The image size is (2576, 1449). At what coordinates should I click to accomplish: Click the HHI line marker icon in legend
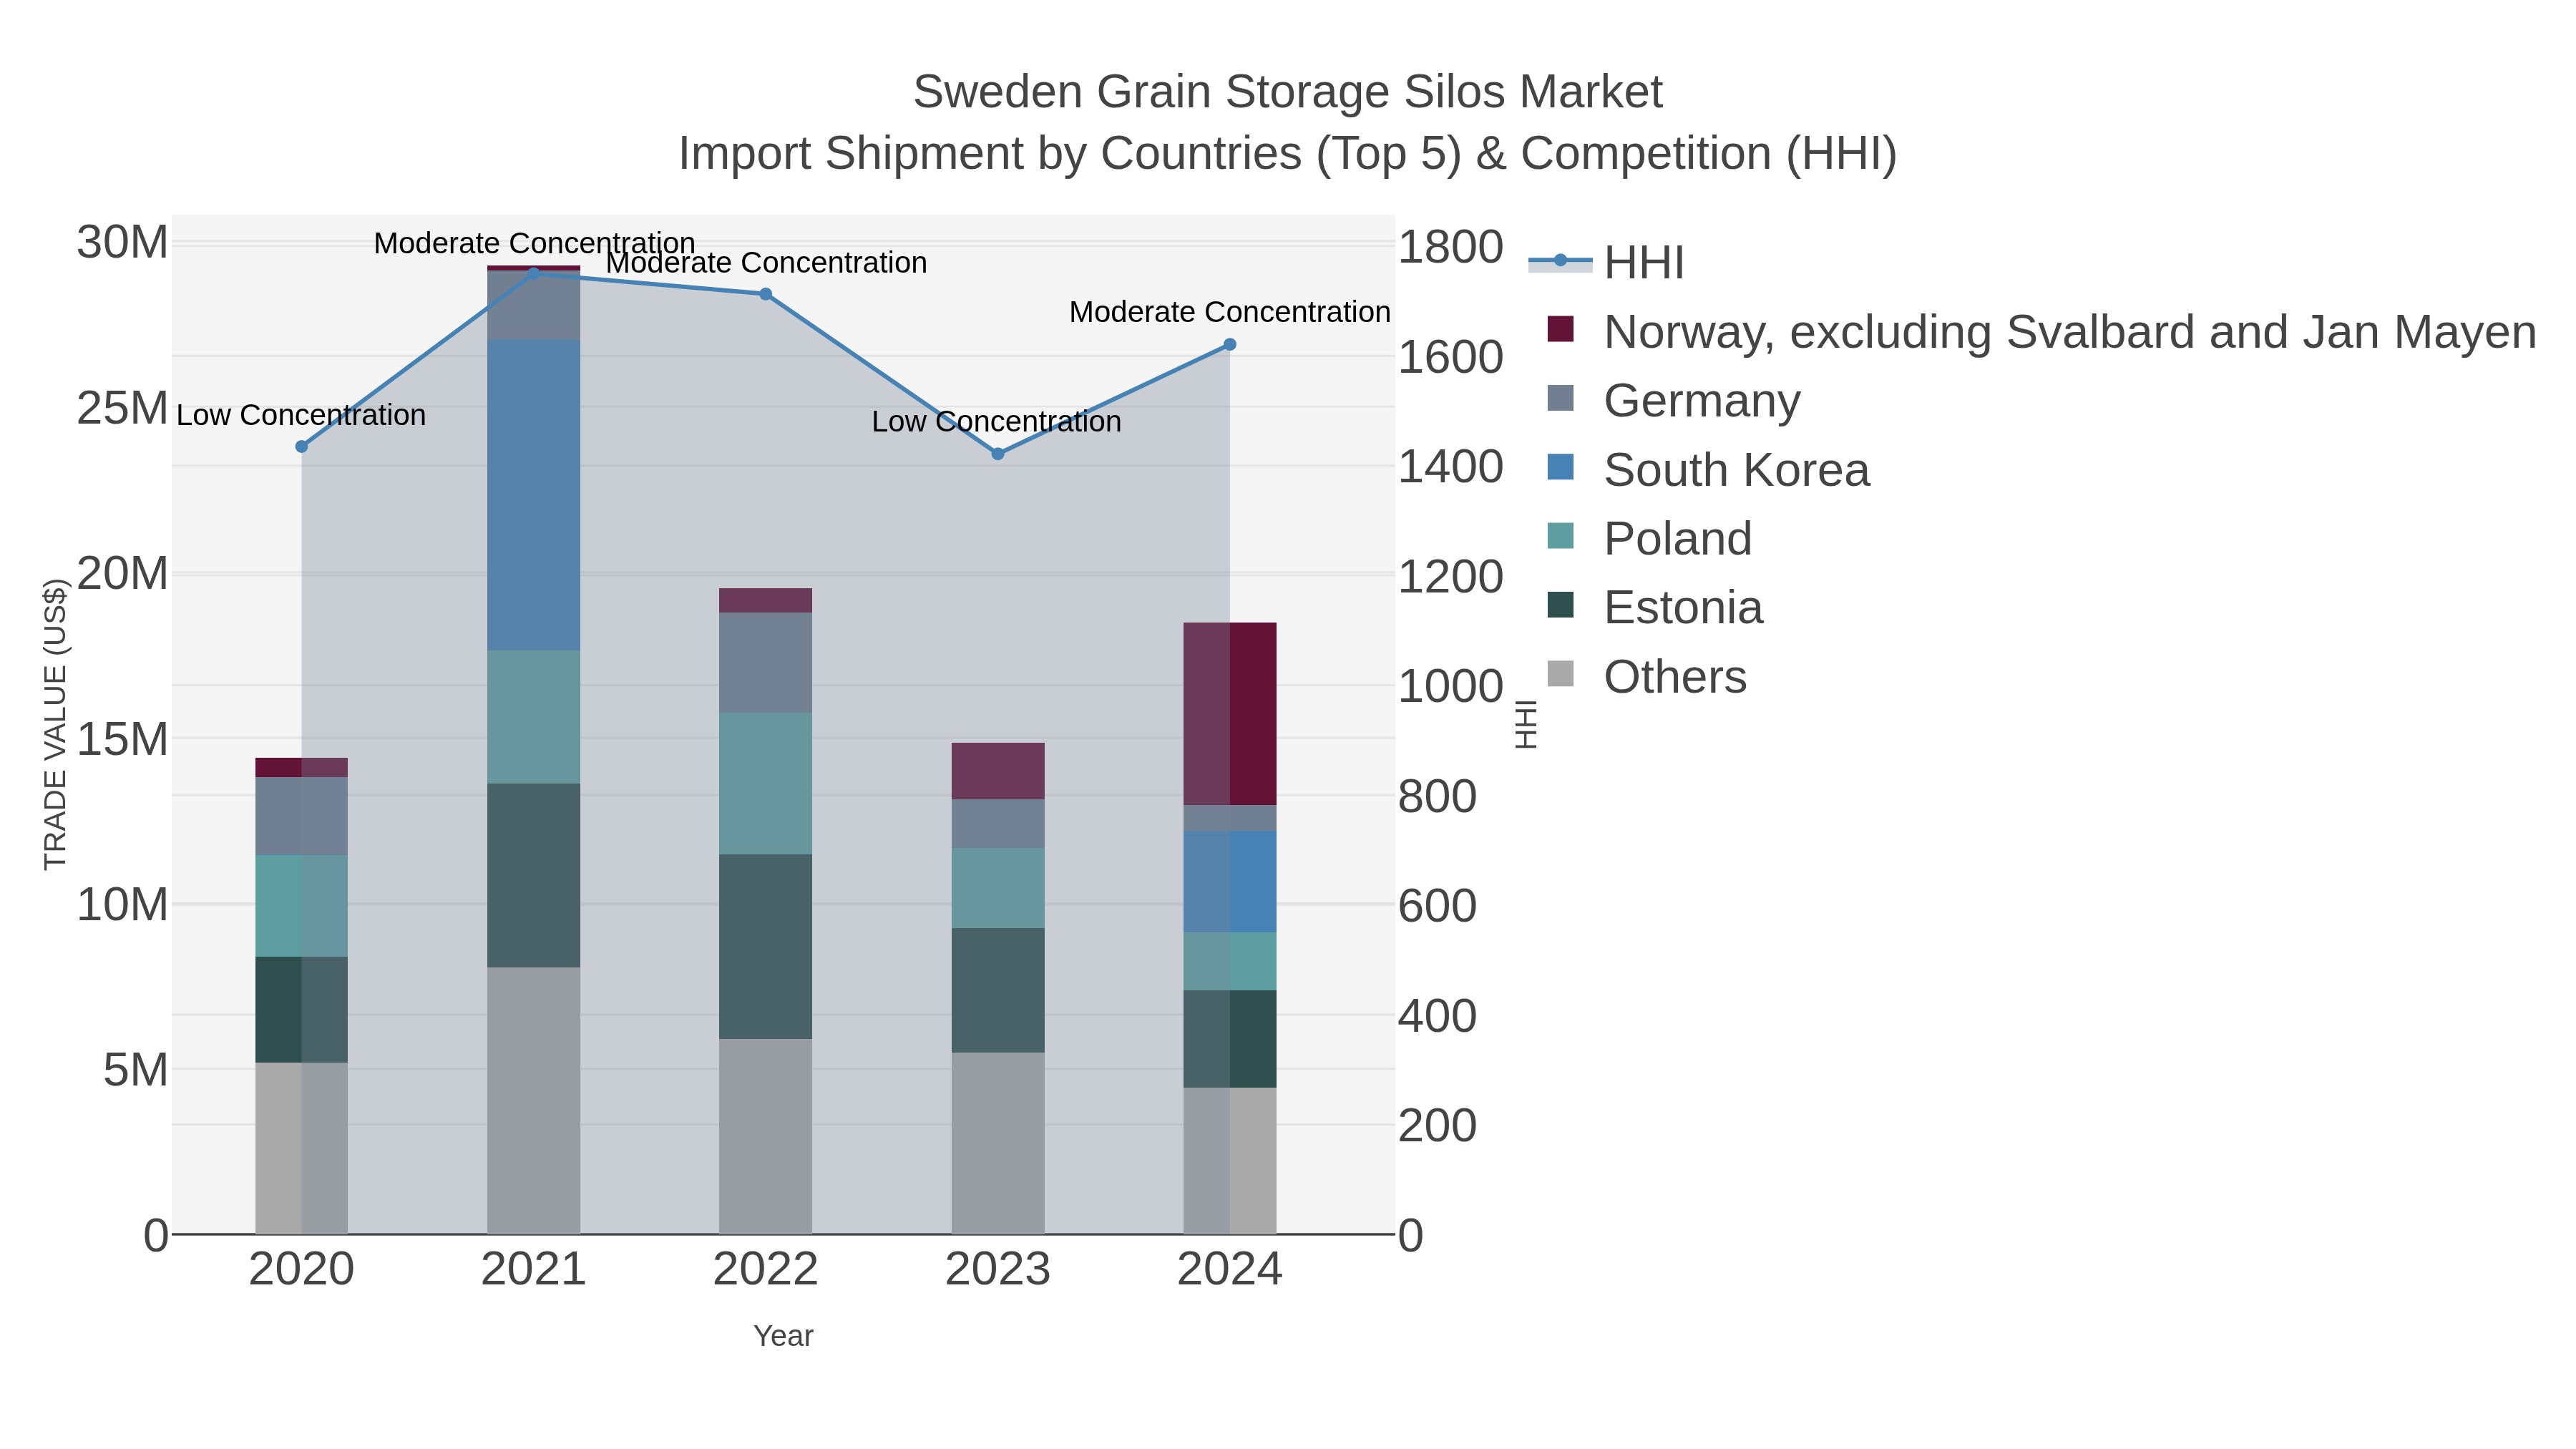(1560, 262)
